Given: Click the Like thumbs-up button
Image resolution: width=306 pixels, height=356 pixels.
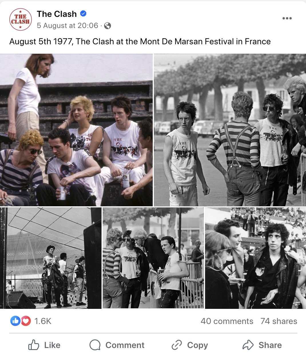Looking at the screenshot, I should (44, 345).
